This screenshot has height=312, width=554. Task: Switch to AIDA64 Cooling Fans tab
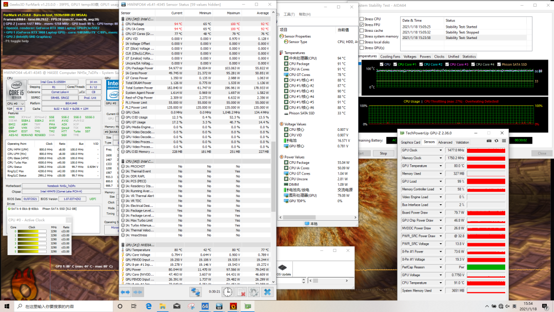click(x=390, y=56)
